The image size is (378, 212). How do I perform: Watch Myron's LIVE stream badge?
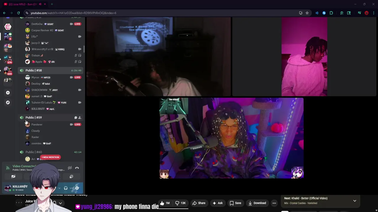click(77, 77)
